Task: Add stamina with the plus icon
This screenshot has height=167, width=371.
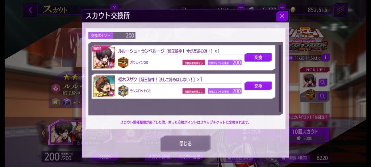Action: click(241, 7)
